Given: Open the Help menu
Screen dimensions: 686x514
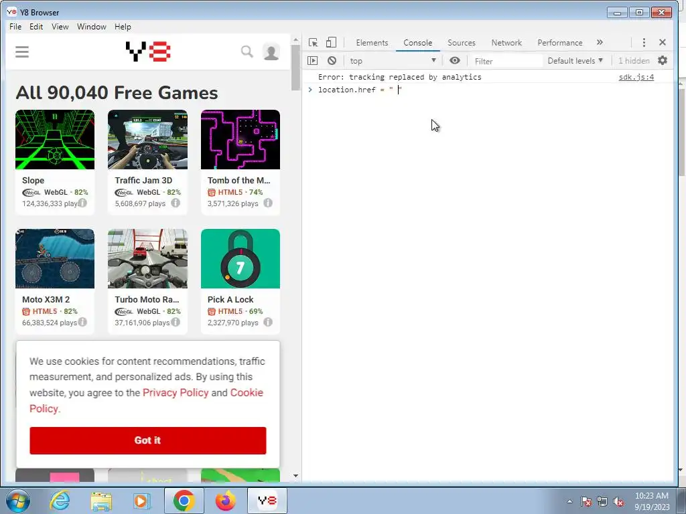Looking at the screenshot, I should pyautogui.click(x=123, y=27).
